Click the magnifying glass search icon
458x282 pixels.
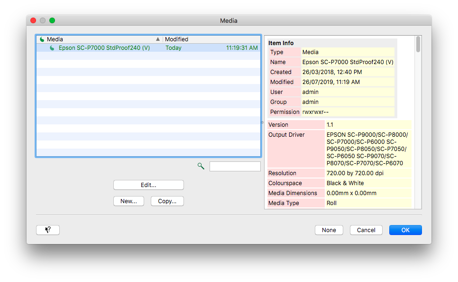[201, 166]
